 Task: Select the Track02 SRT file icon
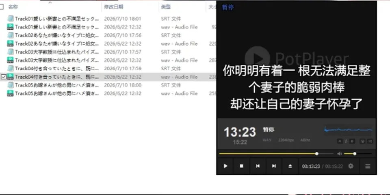point(10,35)
